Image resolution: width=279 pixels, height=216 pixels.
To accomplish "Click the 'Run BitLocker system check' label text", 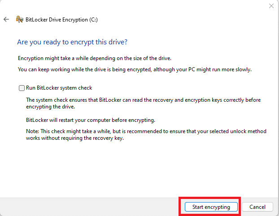I will point(59,88).
